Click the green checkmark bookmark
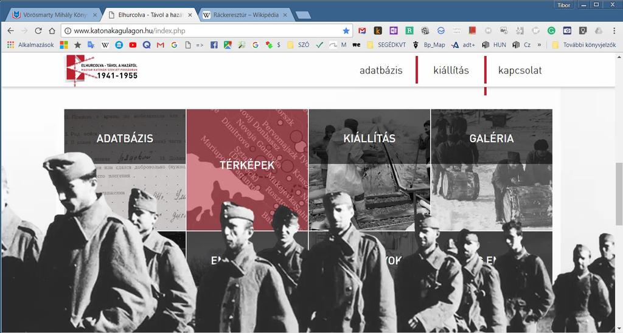This screenshot has width=623, height=333. [319, 45]
